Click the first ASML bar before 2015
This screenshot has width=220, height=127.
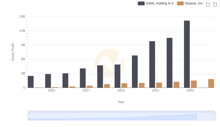click(x=31, y=82)
